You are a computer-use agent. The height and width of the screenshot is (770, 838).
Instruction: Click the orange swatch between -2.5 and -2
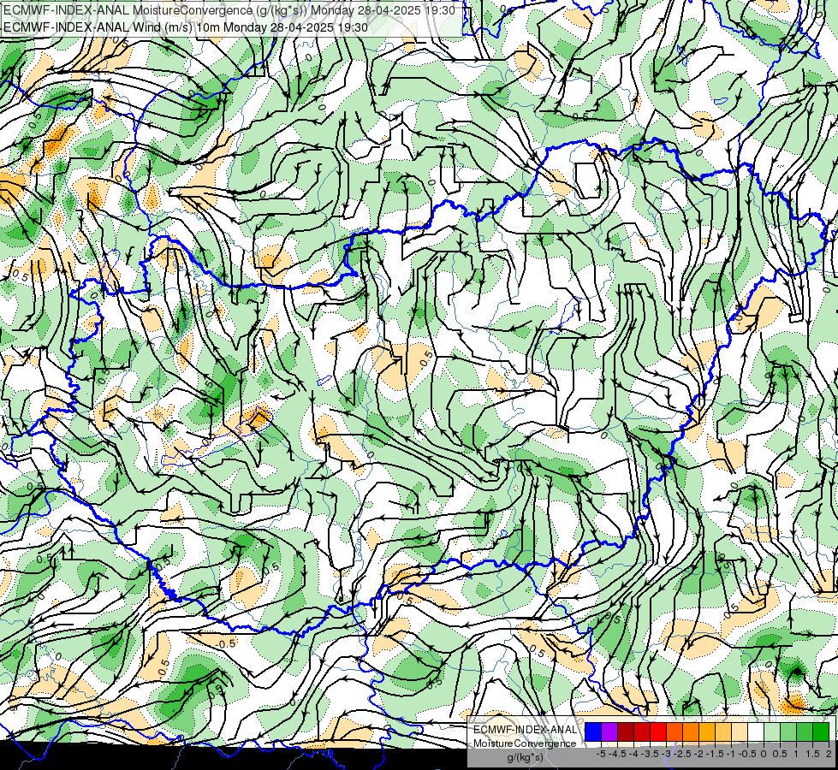pyautogui.click(x=691, y=732)
